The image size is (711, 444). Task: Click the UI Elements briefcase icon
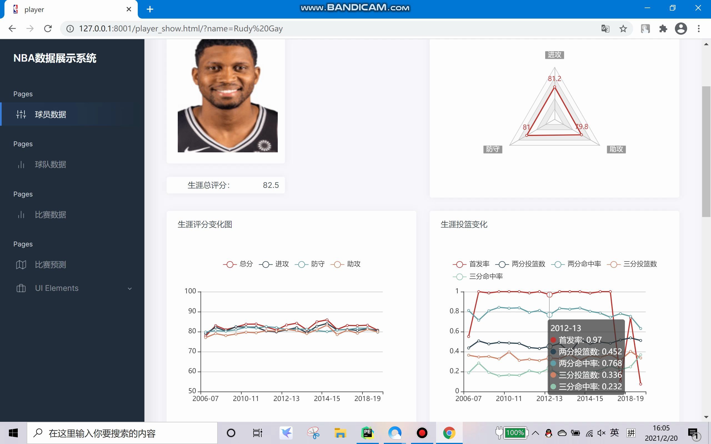(x=21, y=288)
